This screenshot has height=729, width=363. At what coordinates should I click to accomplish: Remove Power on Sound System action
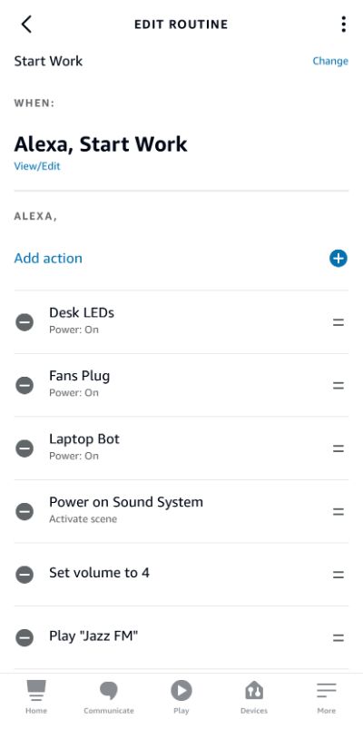[25, 511]
